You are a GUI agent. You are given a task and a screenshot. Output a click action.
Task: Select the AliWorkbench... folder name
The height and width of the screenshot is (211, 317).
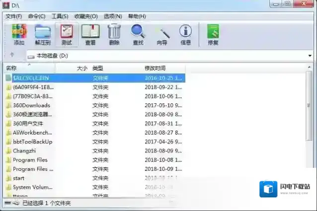point(33,133)
